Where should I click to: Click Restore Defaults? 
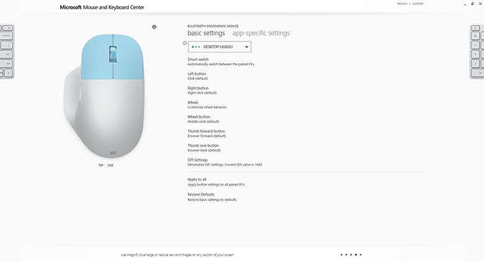[x=212, y=197]
